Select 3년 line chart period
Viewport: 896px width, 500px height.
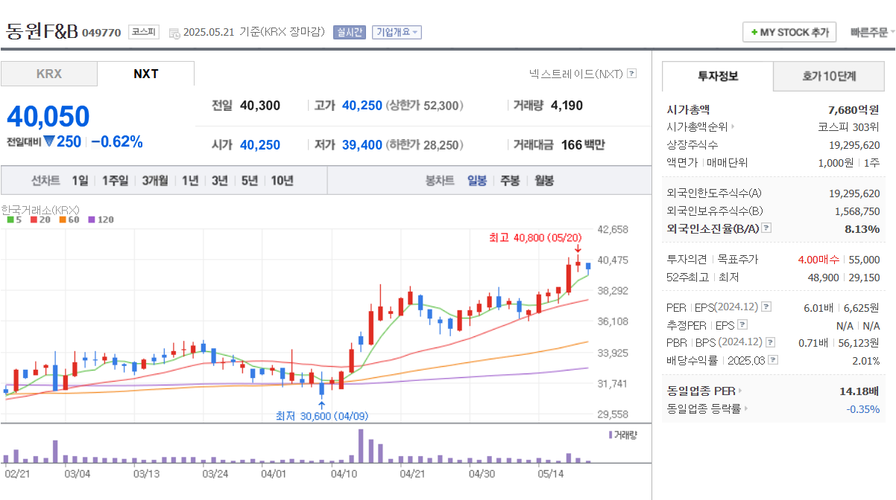click(x=220, y=181)
